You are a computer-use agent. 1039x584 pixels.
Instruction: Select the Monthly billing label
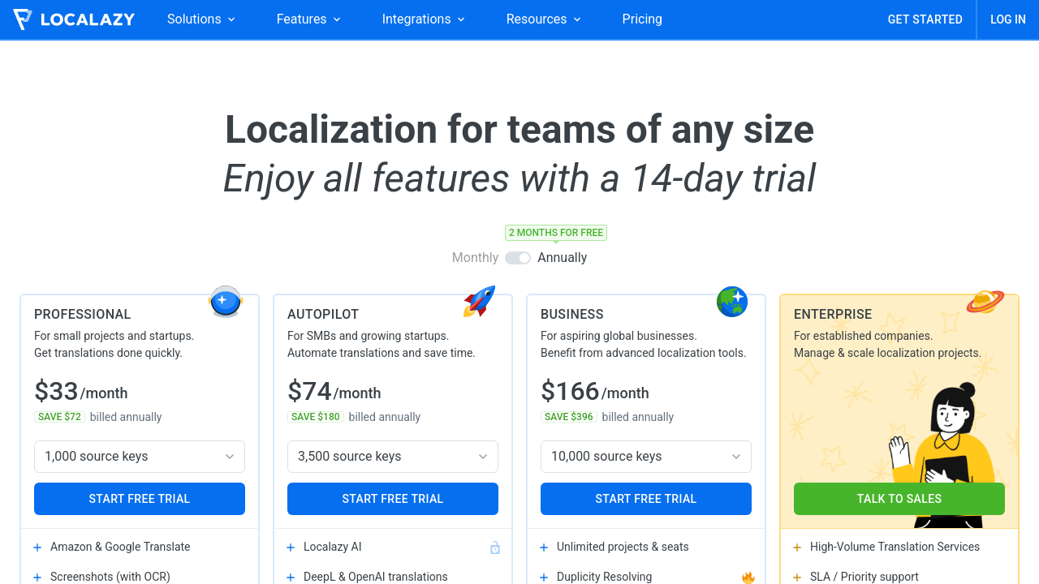point(475,258)
